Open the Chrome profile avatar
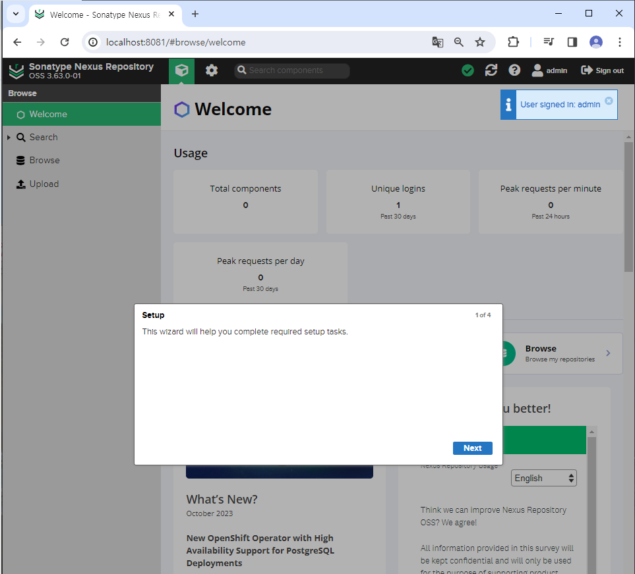Image resolution: width=635 pixels, height=574 pixels. point(595,42)
